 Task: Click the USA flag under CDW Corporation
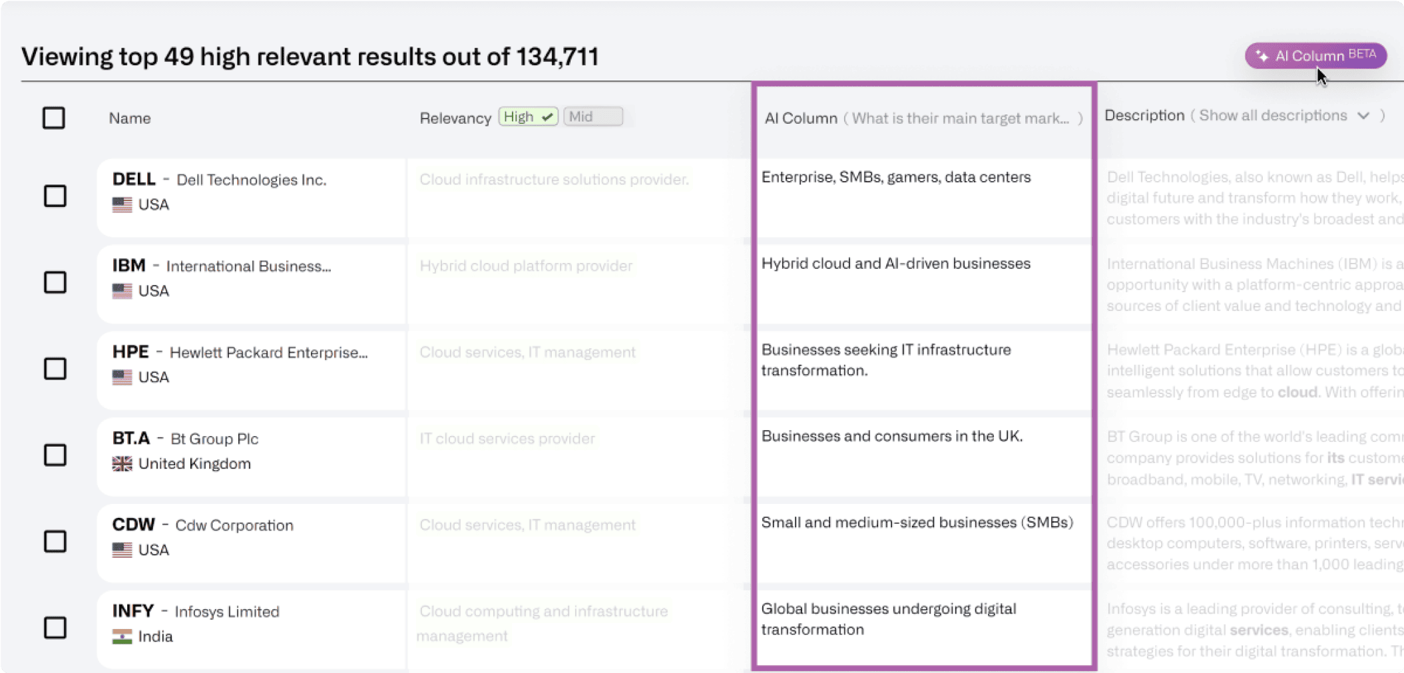[122, 550]
